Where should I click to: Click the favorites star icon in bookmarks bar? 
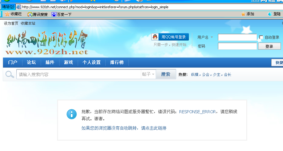[x=7, y=14]
